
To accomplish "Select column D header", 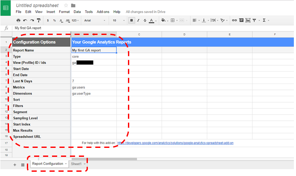I will (184, 35).
